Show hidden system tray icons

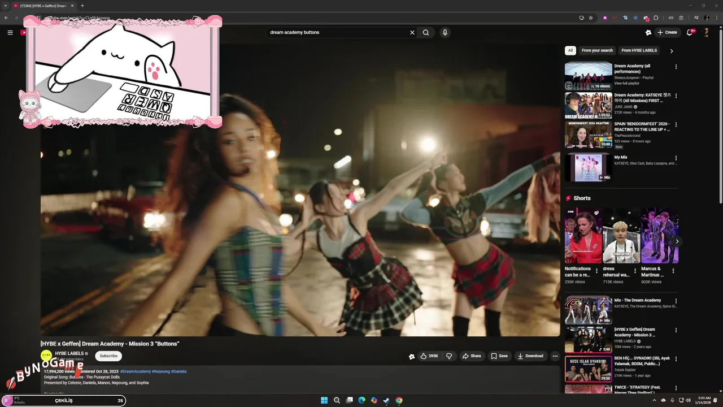(655, 400)
